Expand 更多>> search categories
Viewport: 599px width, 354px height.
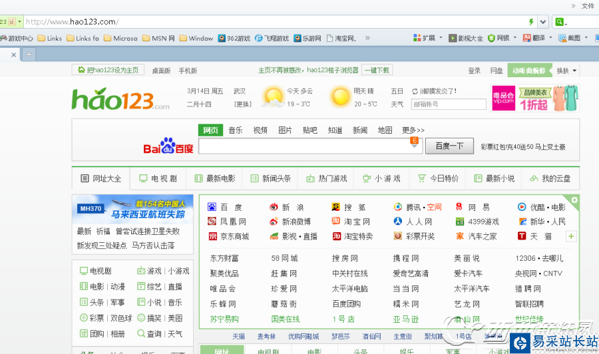pyautogui.click(x=413, y=130)
